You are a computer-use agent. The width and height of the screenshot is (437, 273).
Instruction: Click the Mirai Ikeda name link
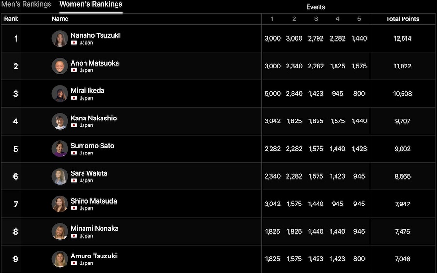(87, 91)
